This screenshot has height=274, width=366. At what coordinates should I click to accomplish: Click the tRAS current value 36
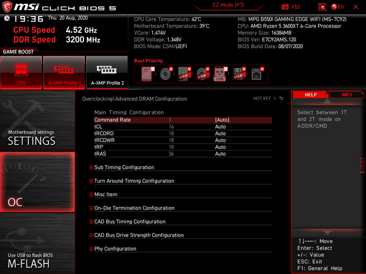(x=171, y=154)
